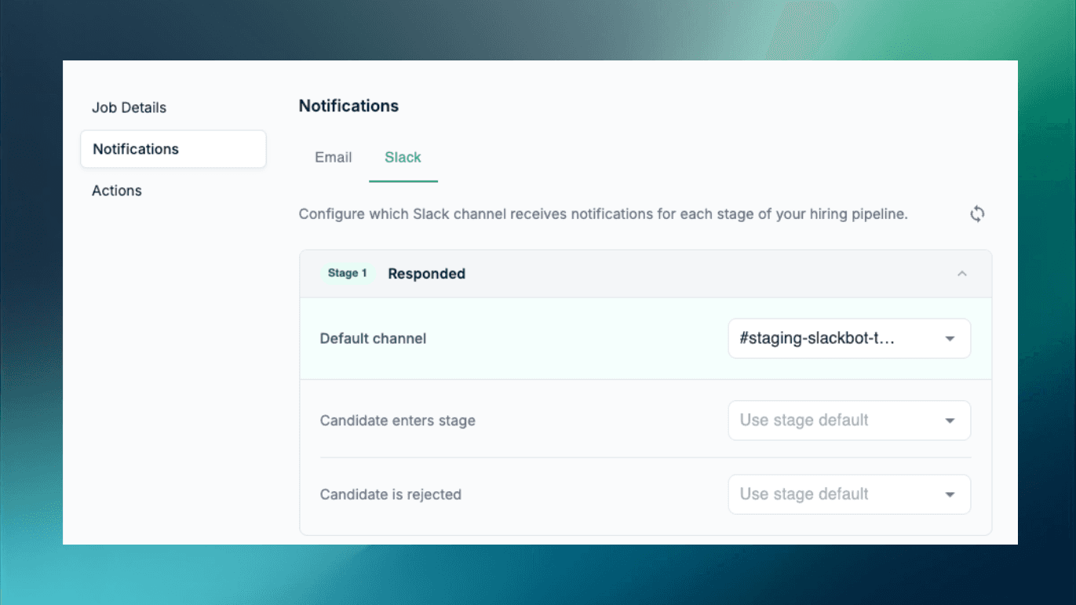The height and width of the screenshot is (605, 1076).
Task: Click the Candidate enters stage label
Action: click(x=398, y=421)
